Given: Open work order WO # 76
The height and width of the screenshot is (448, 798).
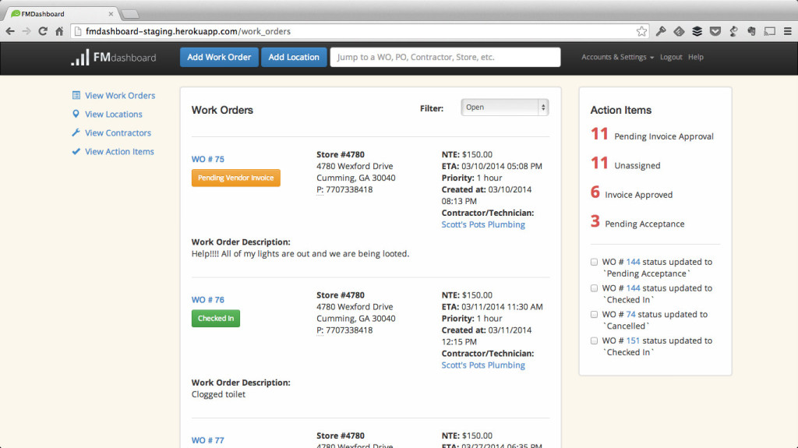Looking at the screenshot, I should point(207,299).
